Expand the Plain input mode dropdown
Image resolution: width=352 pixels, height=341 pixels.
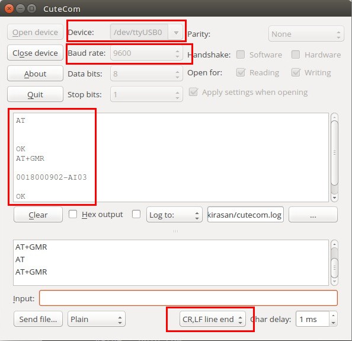coord(97,319)
